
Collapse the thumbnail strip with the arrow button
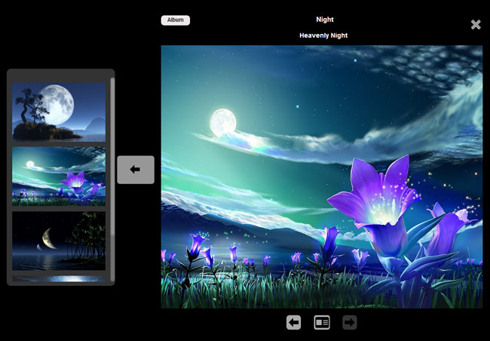(x=136, y=170)
